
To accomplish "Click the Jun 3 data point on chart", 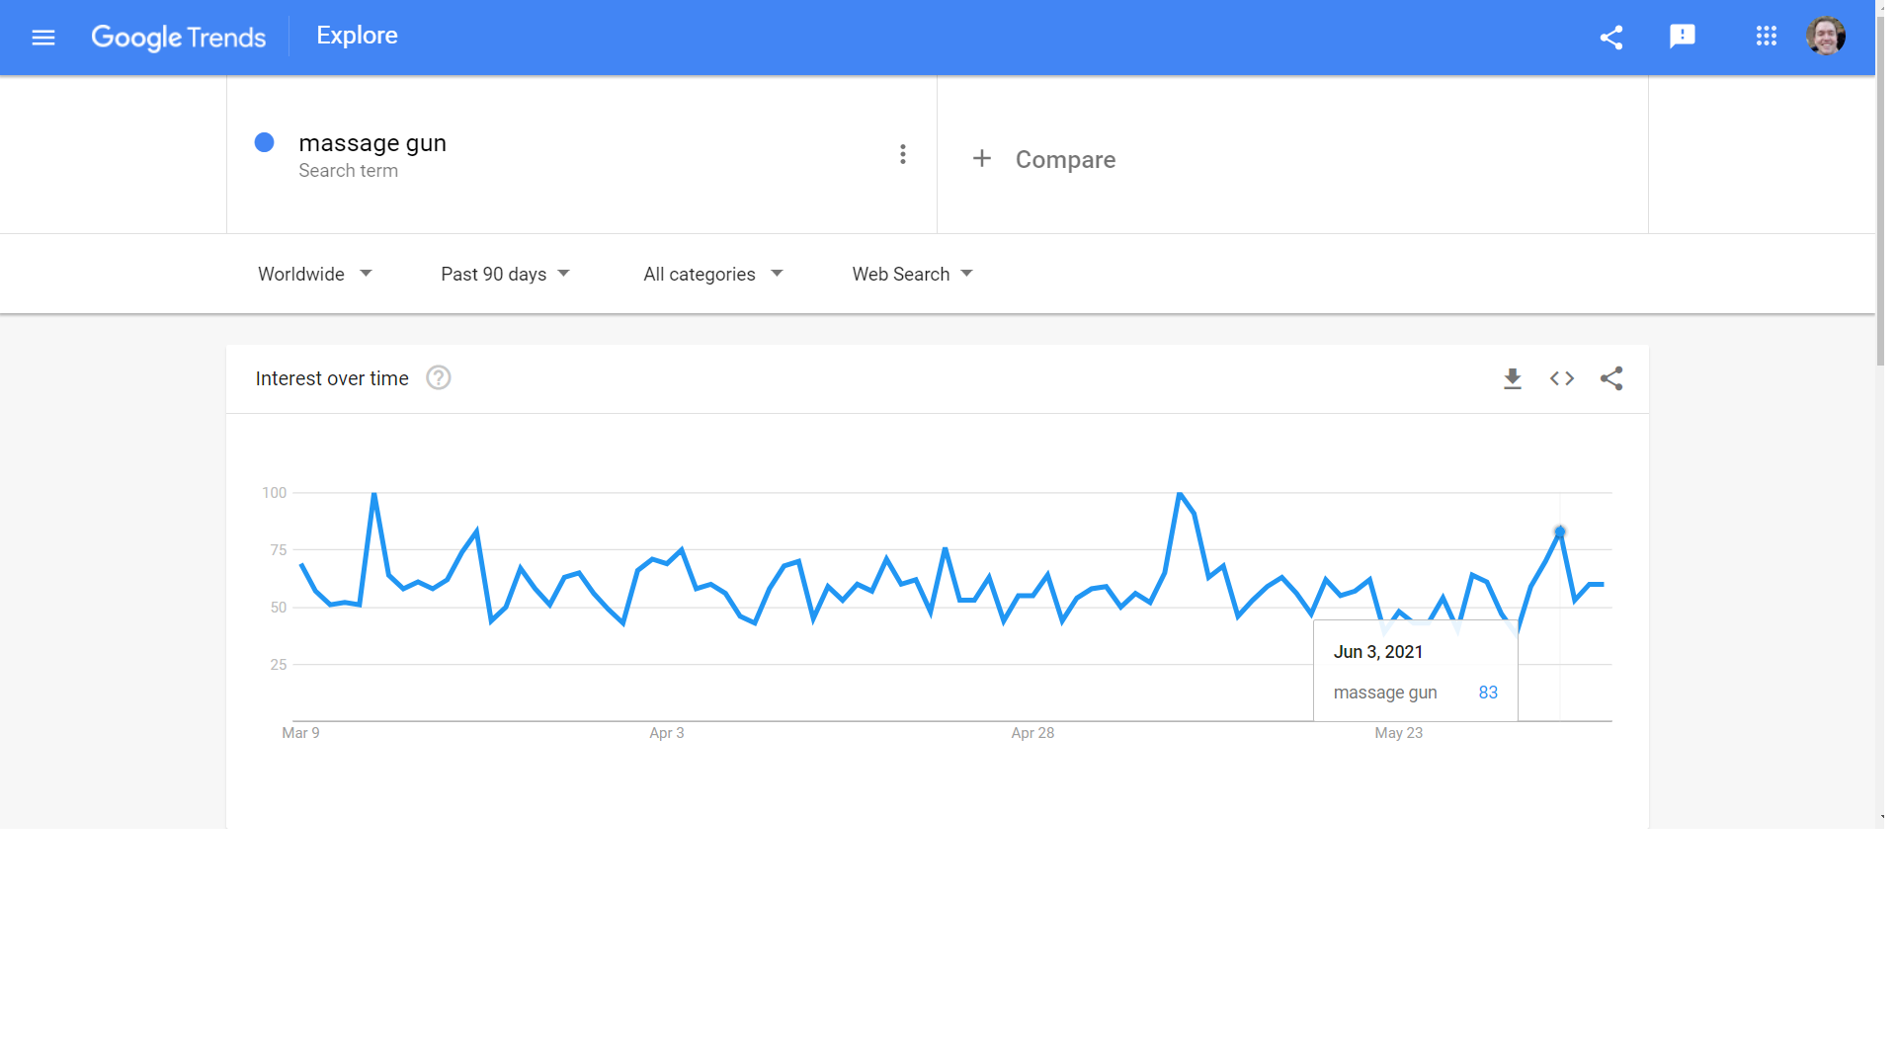I will click(x=1560, y=532).
